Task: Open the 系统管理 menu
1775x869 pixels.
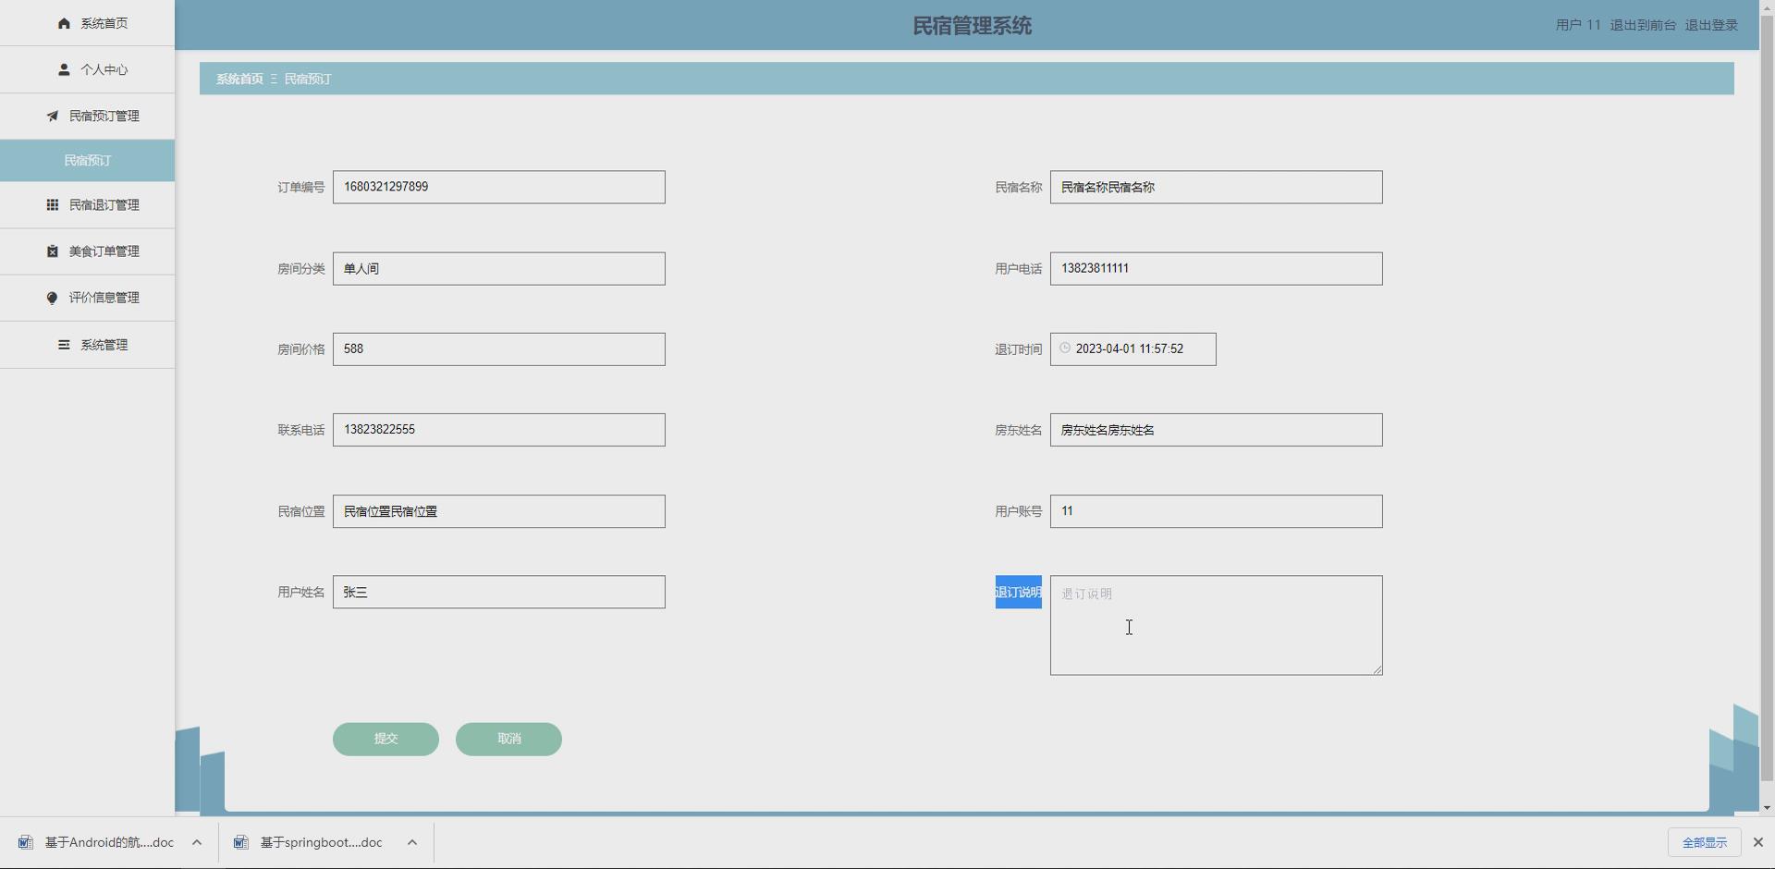Action: [87, 345]
